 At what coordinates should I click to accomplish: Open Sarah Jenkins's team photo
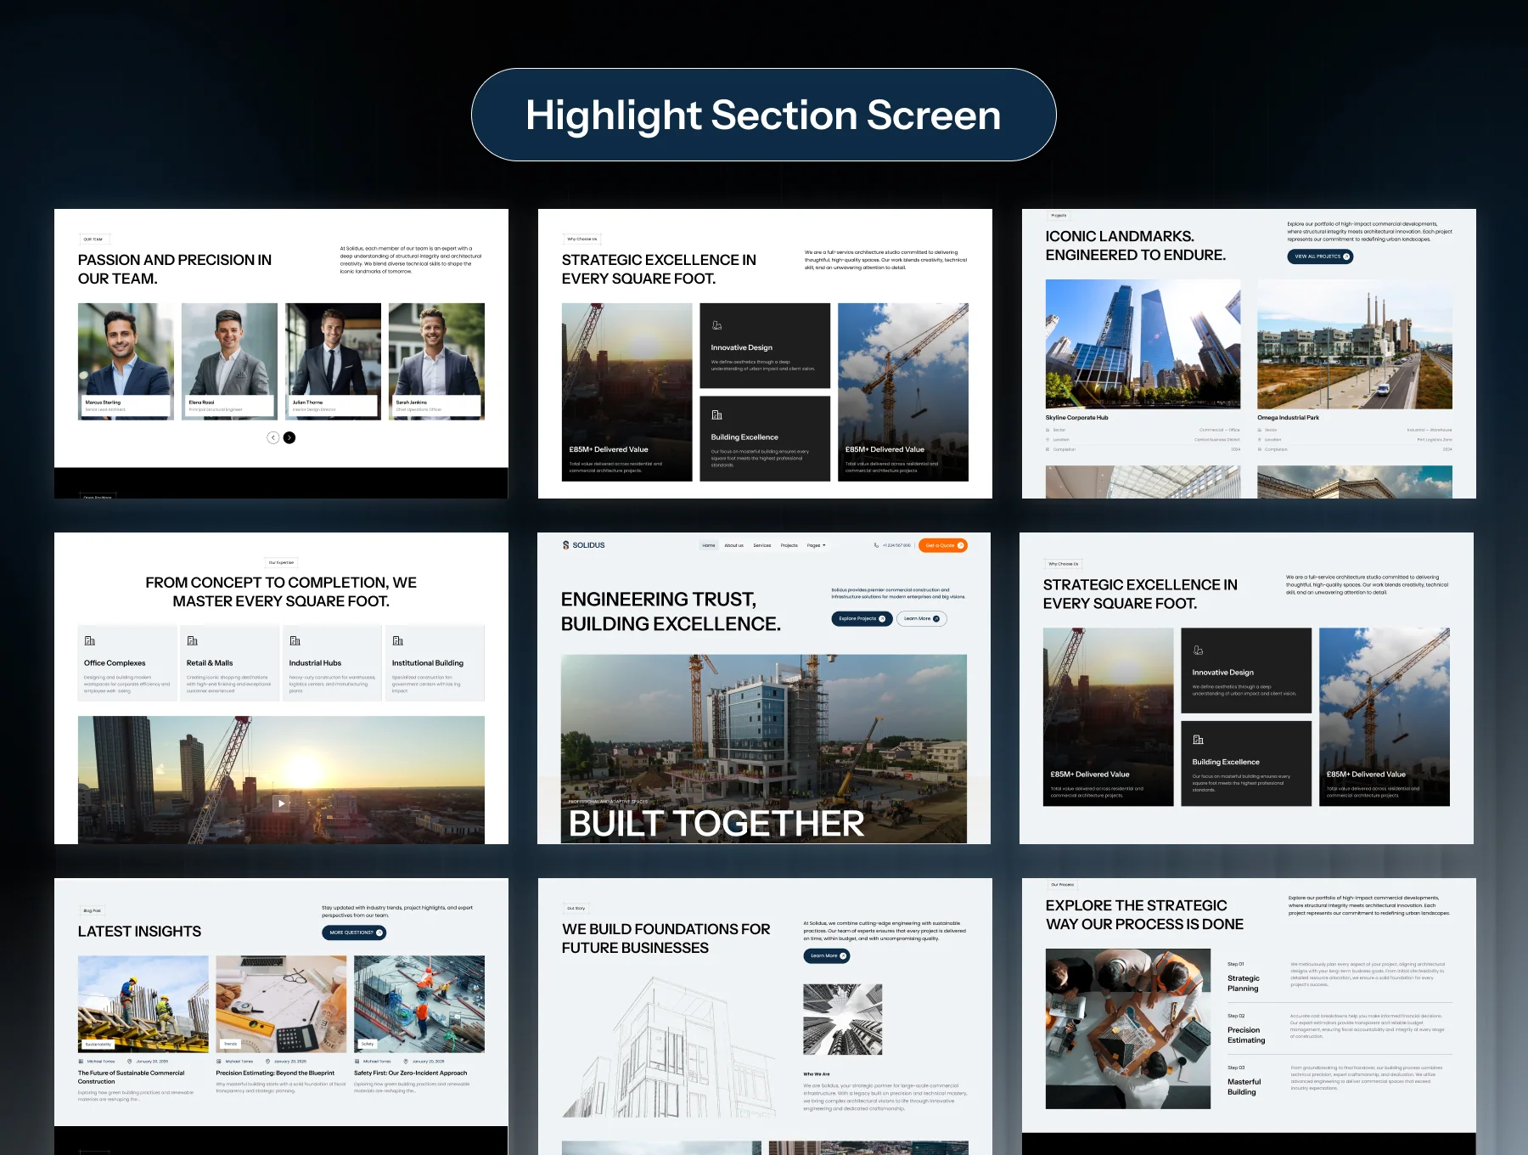coord(436,361)
